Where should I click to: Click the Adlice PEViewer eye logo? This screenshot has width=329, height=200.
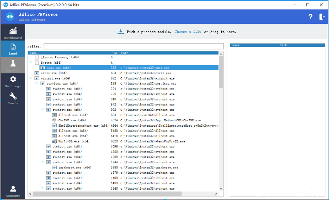10,17
